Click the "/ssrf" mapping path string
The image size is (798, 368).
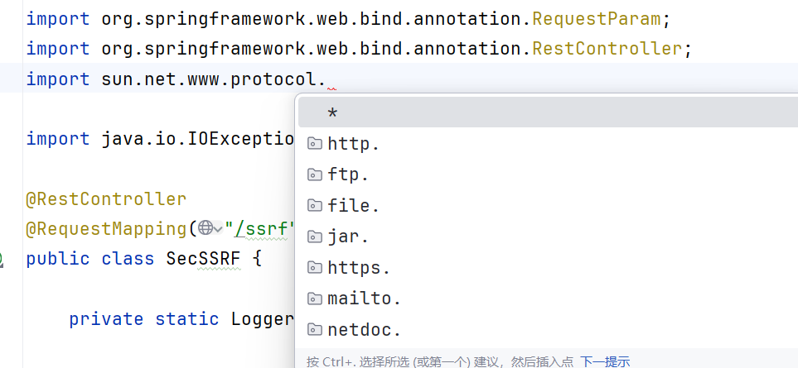tap(259, 228)
